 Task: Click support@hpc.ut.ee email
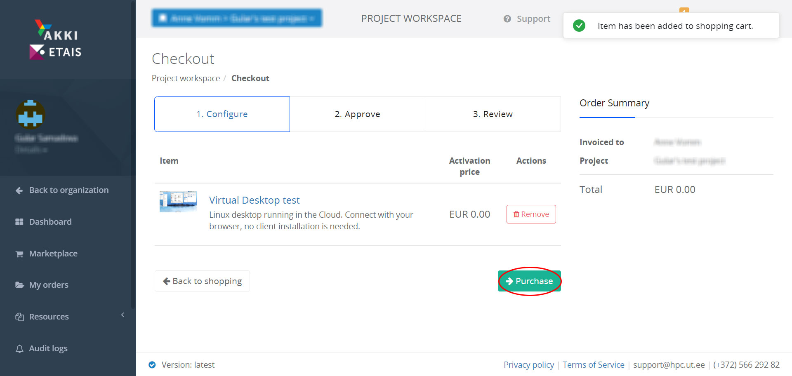pos(669,365)
